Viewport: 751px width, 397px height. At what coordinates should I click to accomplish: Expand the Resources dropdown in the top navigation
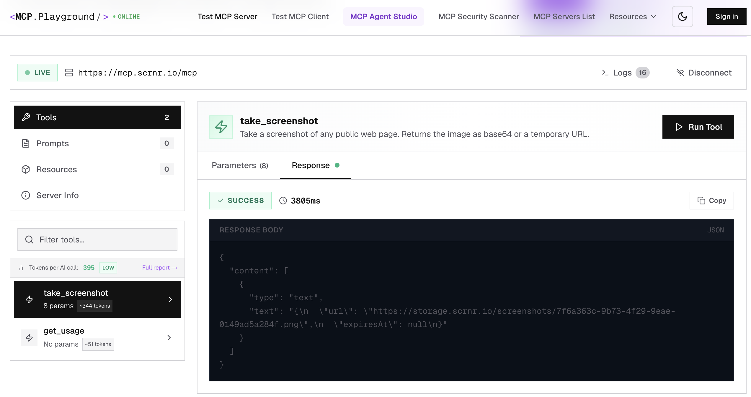(633, 17)
